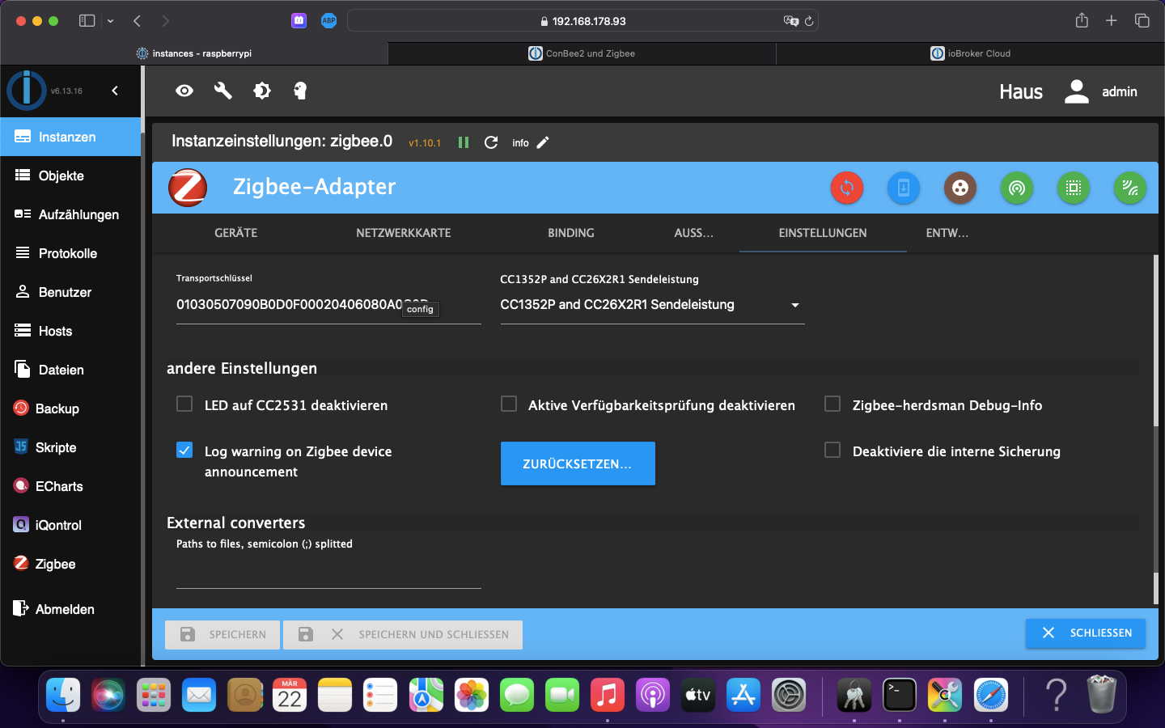
Task: Click the green chip circular button
Action: click(x=1074, y=188)
